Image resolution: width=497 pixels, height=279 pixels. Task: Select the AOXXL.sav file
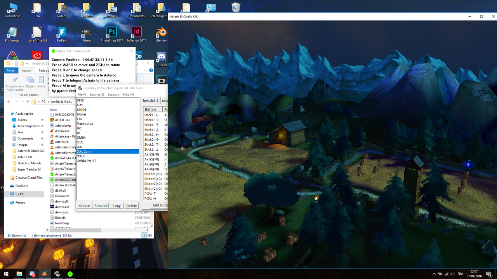62,120
